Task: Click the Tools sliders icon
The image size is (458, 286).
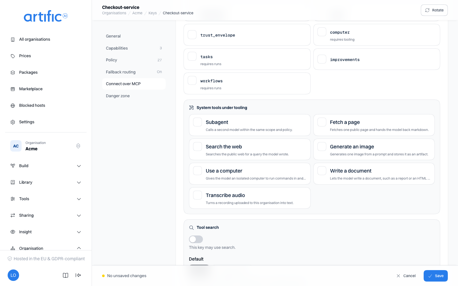Action: click(13, 199)
